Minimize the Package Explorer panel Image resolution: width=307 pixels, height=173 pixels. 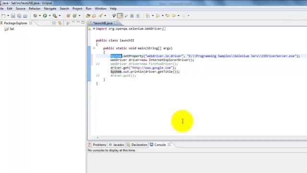[x=78, y=22]
